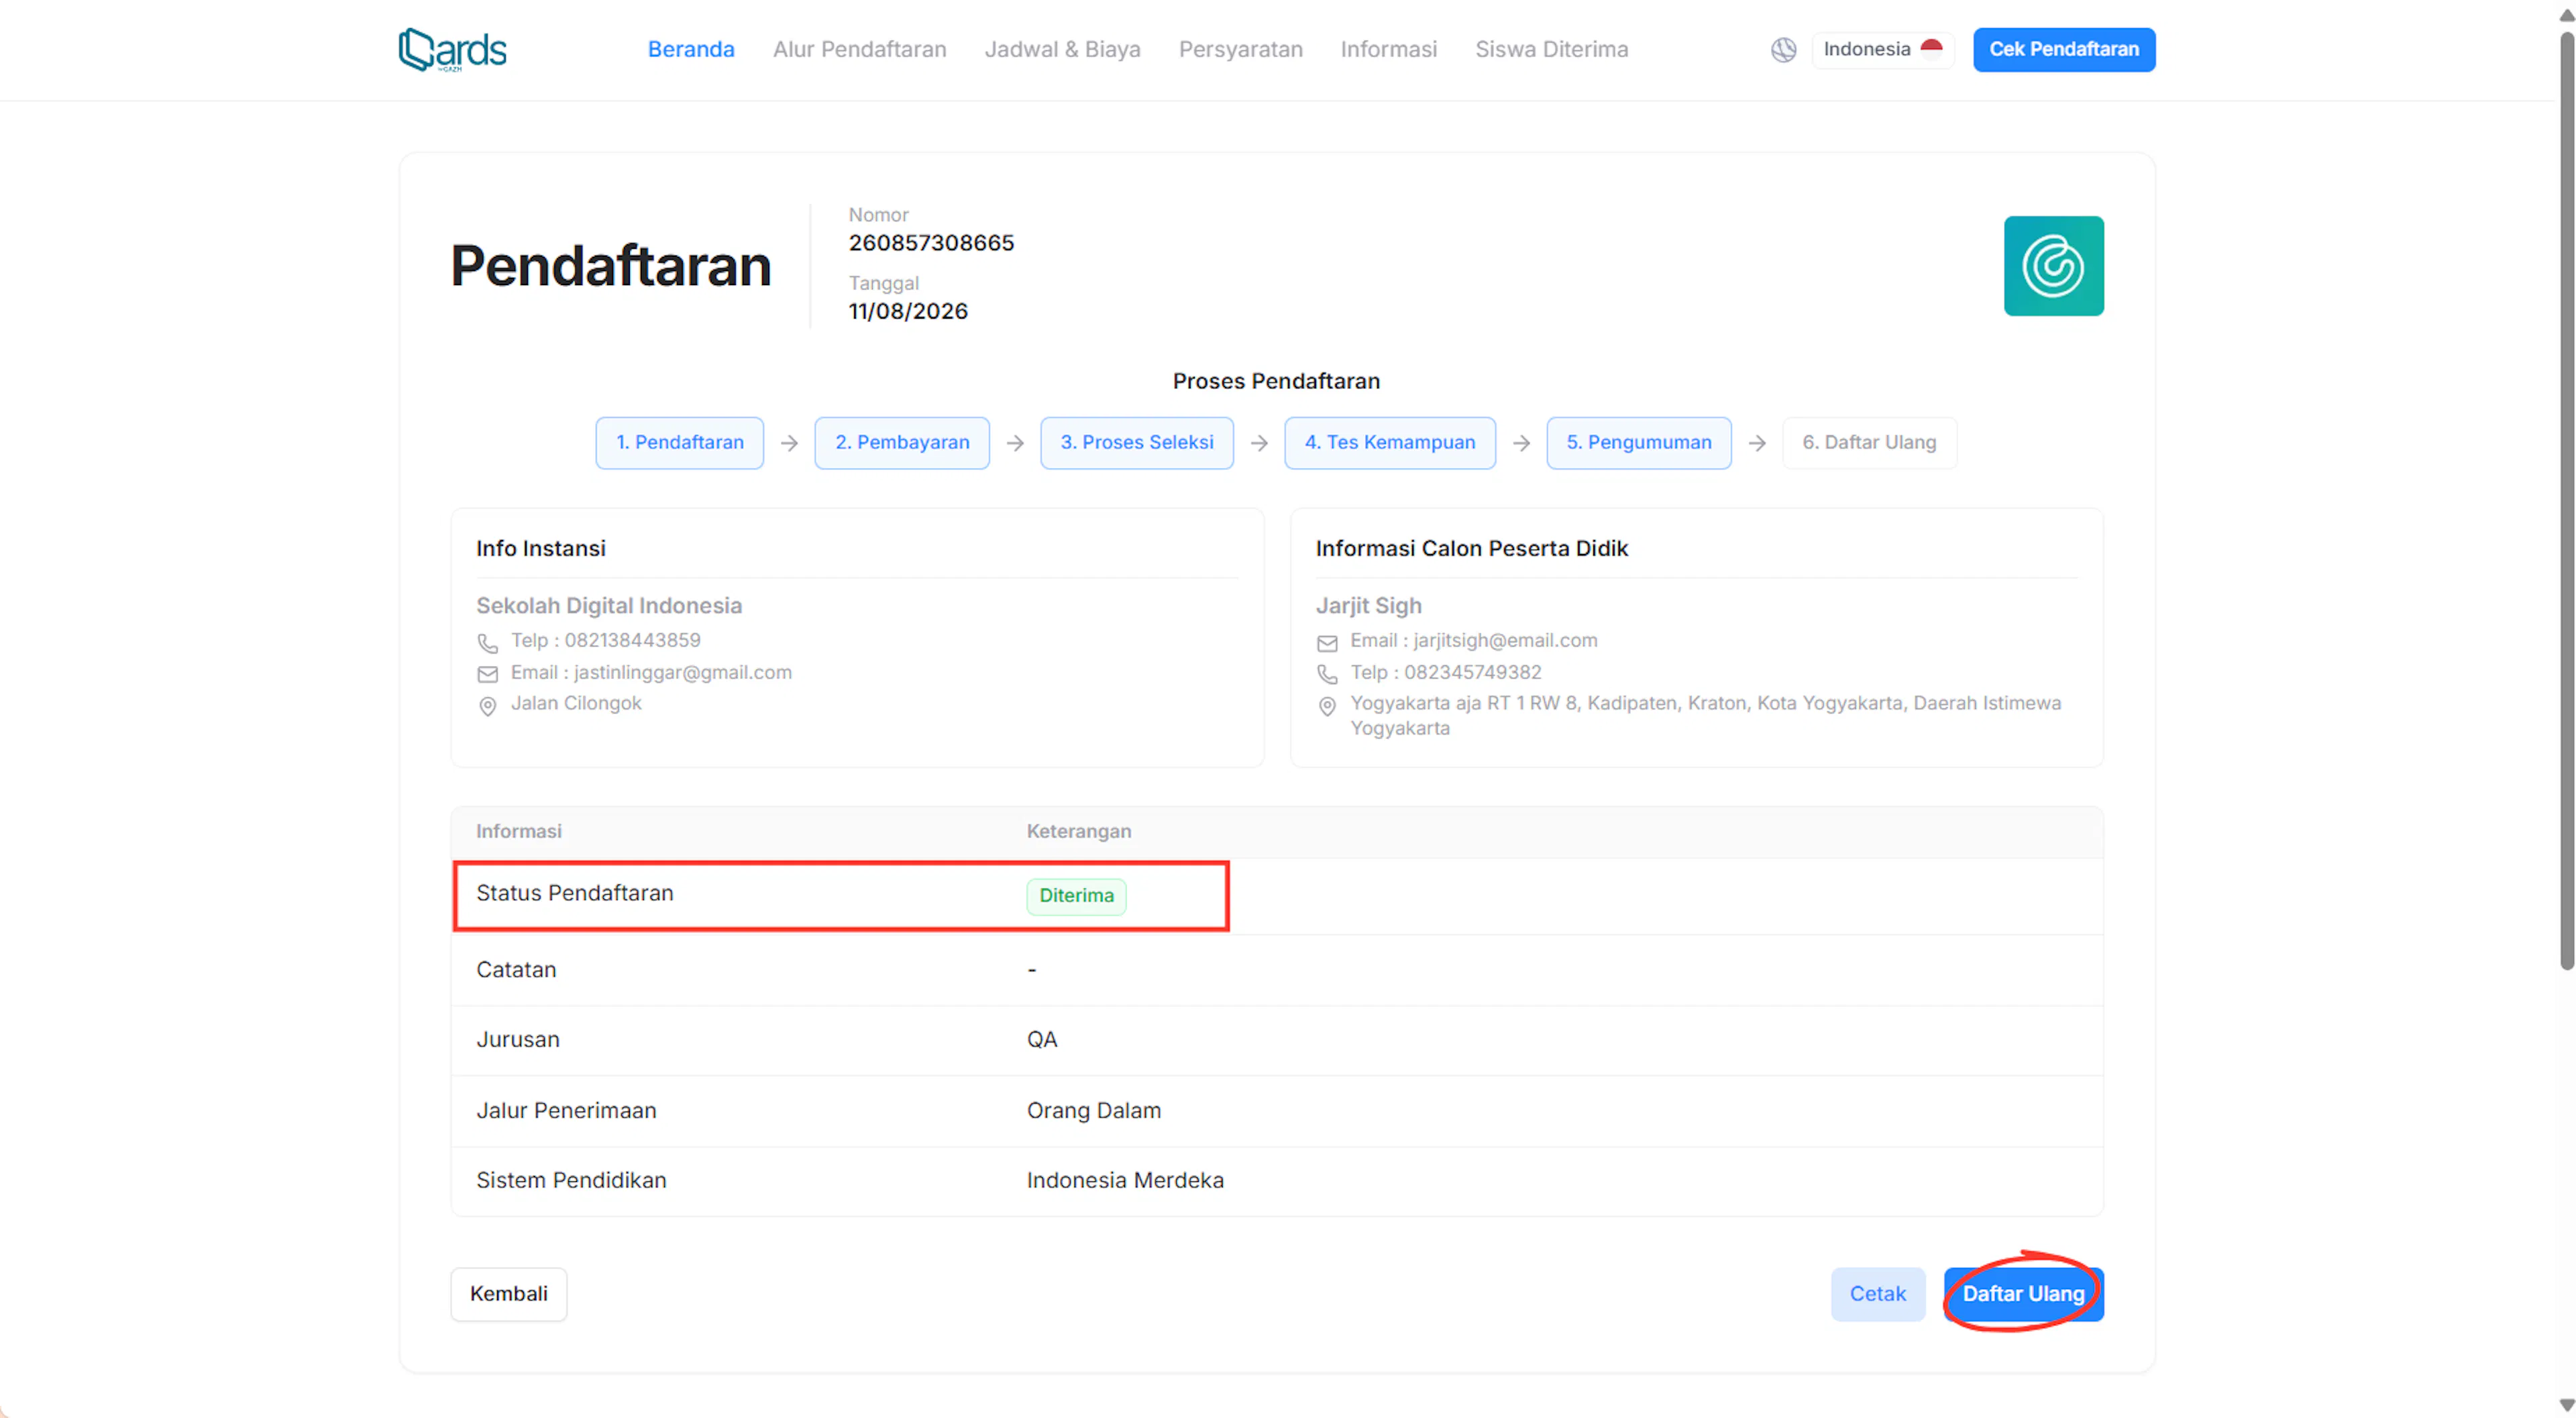Click the Proses Pendaftaran heading
Viewport: 2576px width, 1418px height.
(x=1276, y=381)
